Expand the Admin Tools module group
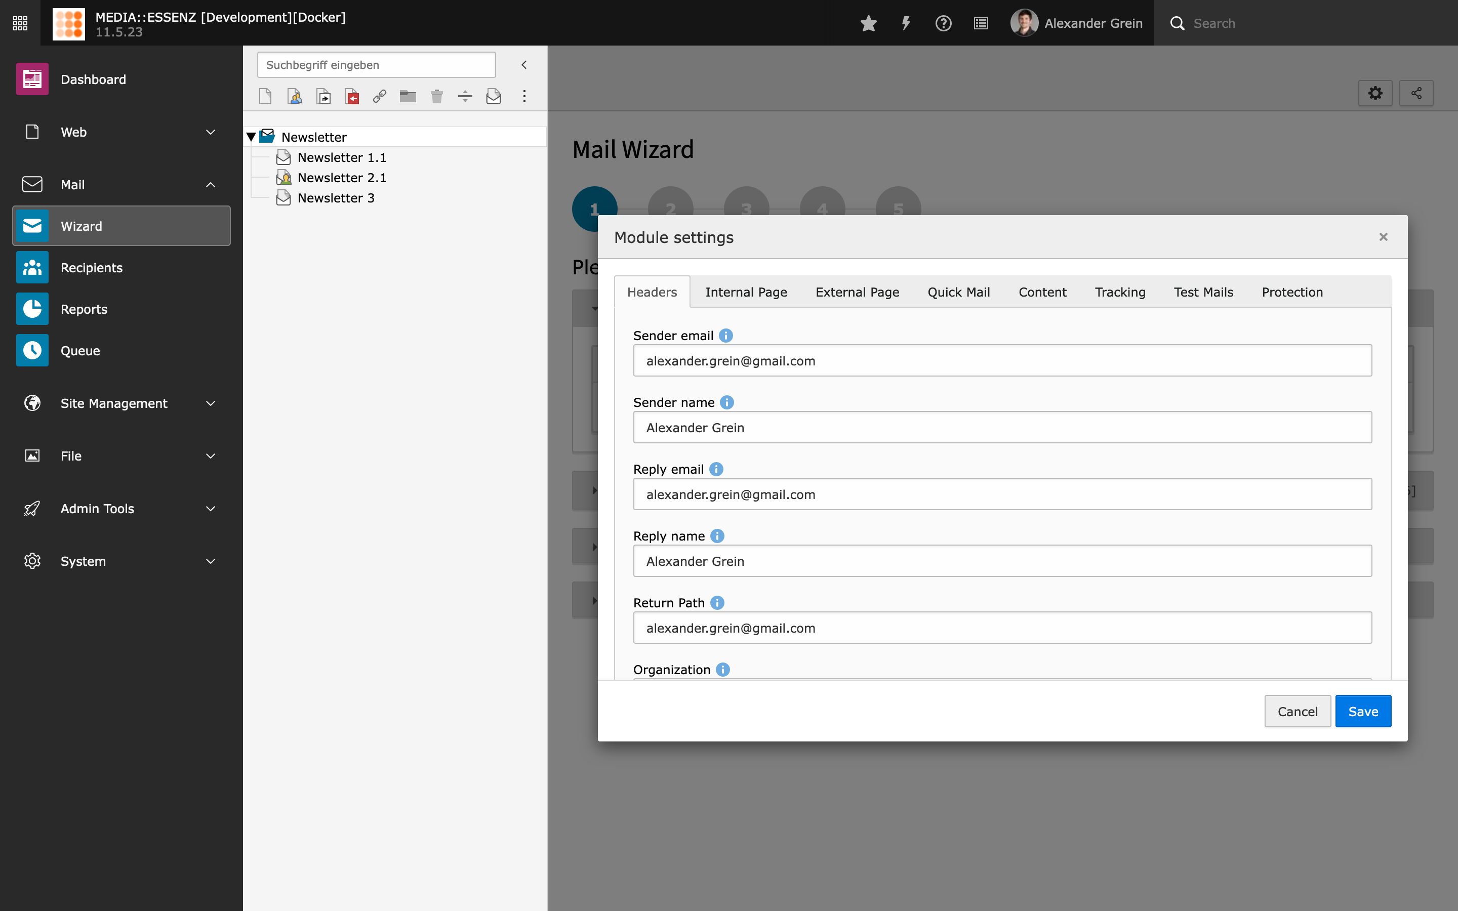The image size is (1458, 911). [x=121, y=509]
